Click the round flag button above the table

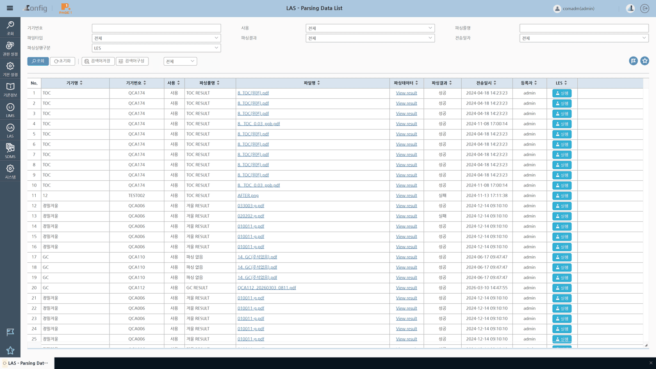pos(633,61)
